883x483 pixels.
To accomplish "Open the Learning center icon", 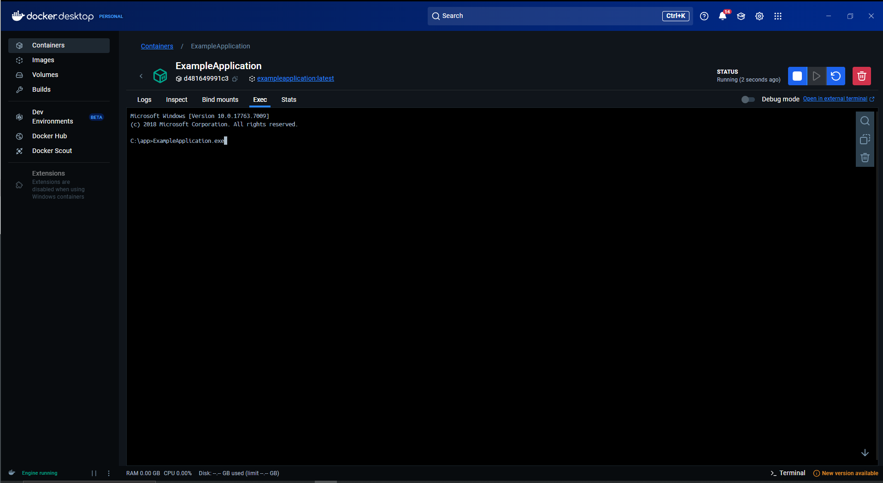I will pyautogui.click(x=741, y=16).
